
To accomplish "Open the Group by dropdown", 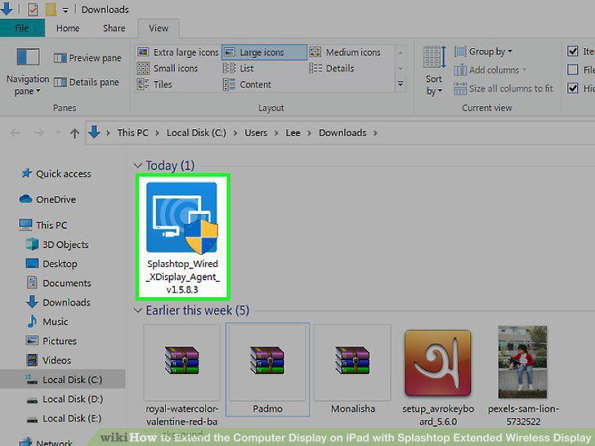I will click(484, 51).
